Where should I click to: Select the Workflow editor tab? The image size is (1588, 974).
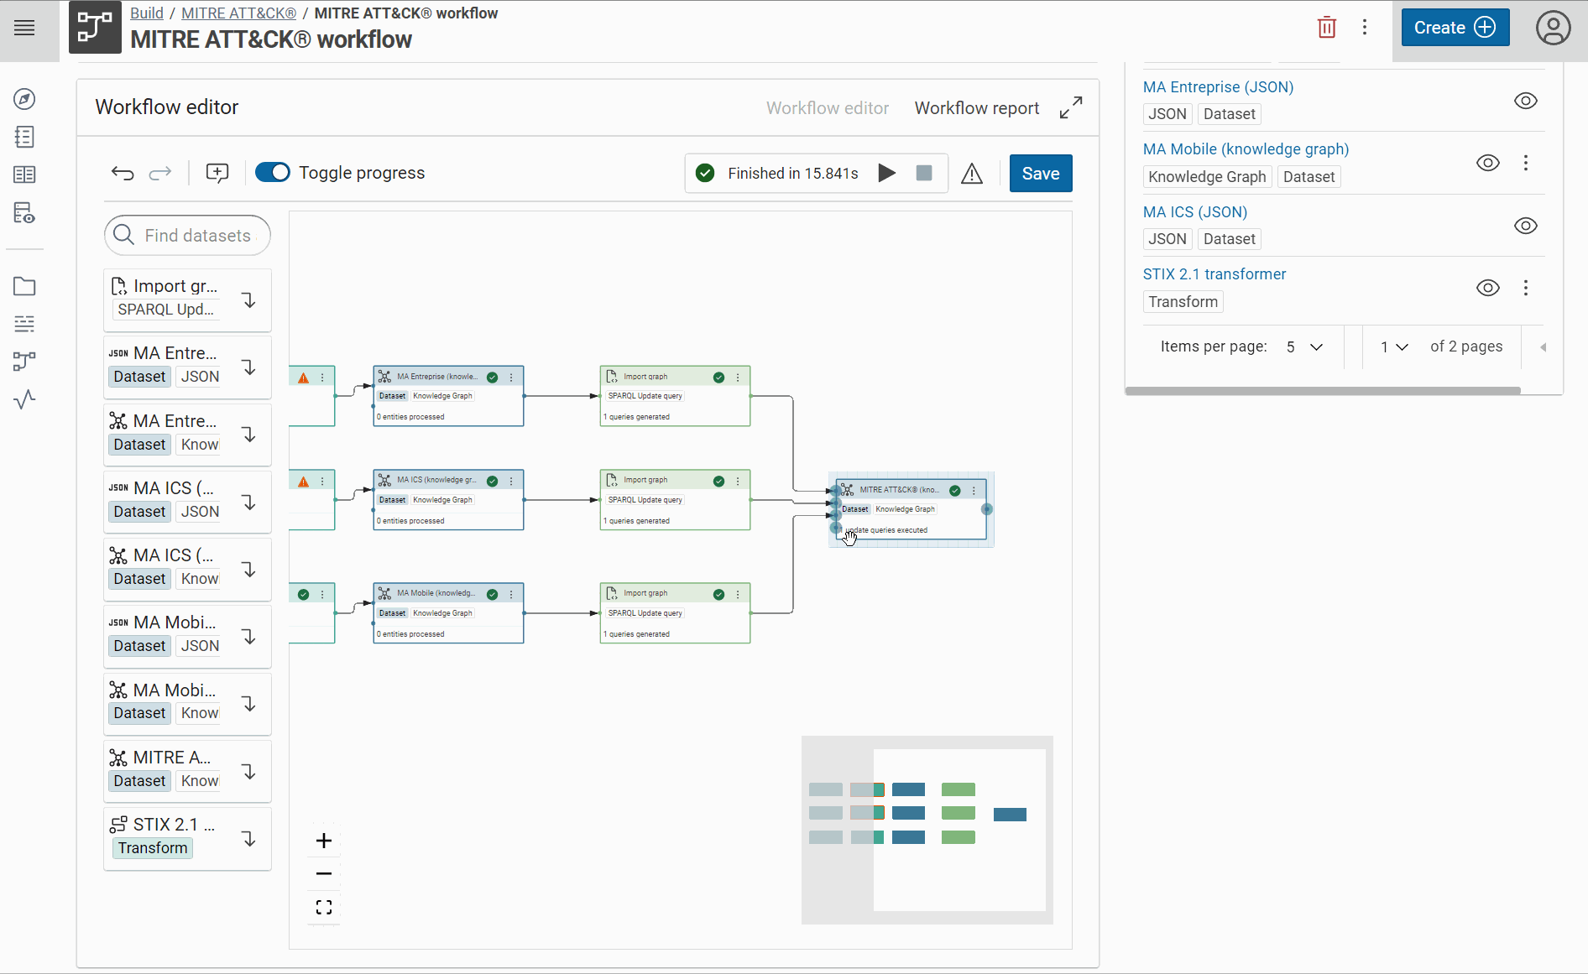point(827,108)
